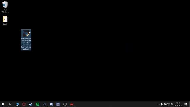
Task: Open OBS Studio from the taskbar
Action: [x=65, y=104]
